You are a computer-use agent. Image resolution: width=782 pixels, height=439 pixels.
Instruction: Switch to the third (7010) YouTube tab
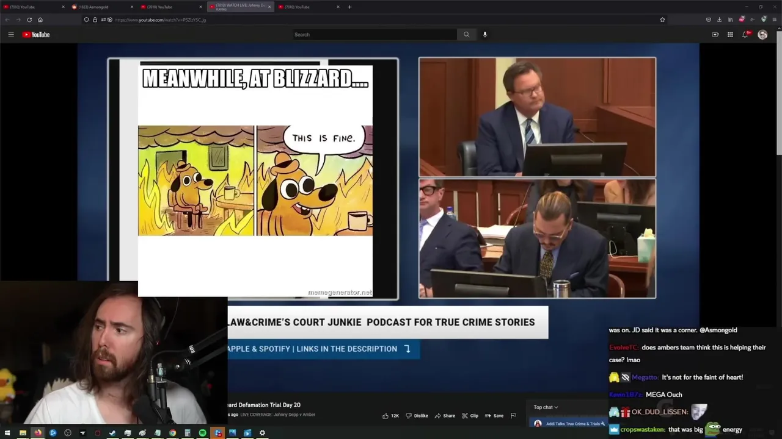tap(172, 7)
